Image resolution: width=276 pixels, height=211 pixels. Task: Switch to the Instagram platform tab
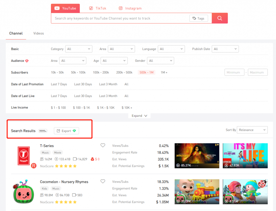[130, 8]
